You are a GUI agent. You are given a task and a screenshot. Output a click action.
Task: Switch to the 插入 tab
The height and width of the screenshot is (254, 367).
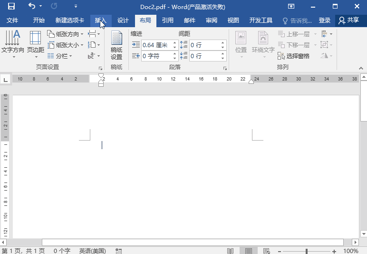click(101, 20)
